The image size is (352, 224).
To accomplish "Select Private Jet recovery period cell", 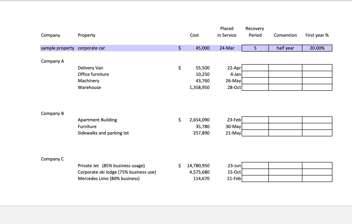I will [255, 165].
